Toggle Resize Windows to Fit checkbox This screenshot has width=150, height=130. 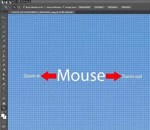[24, 7]
